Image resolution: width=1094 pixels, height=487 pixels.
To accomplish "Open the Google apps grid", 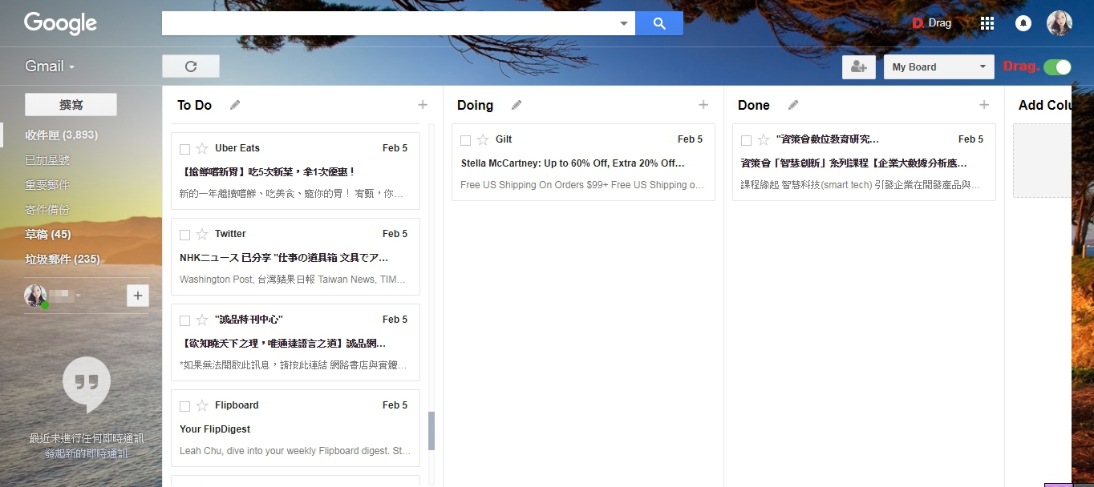I will [x=987, y=23].
